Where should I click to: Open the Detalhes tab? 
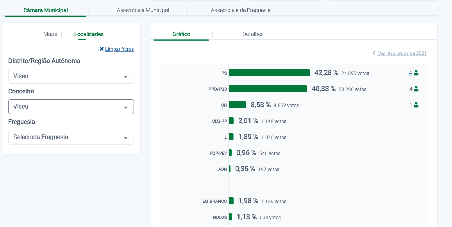click(253, 34)
